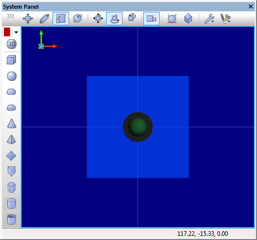Add a cone shape from sidebar
This screenshot has height=240, width=257.
point(12,124)
